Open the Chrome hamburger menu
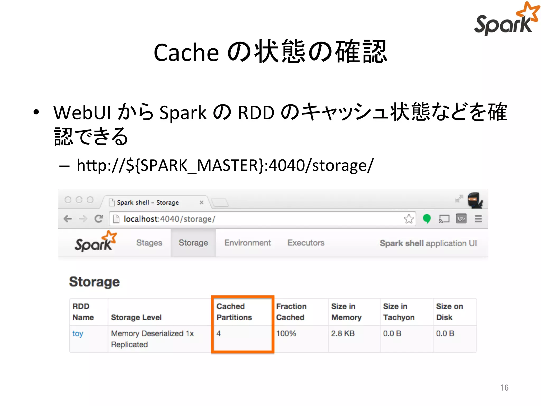Screen dimensions: 541x406 478,219
